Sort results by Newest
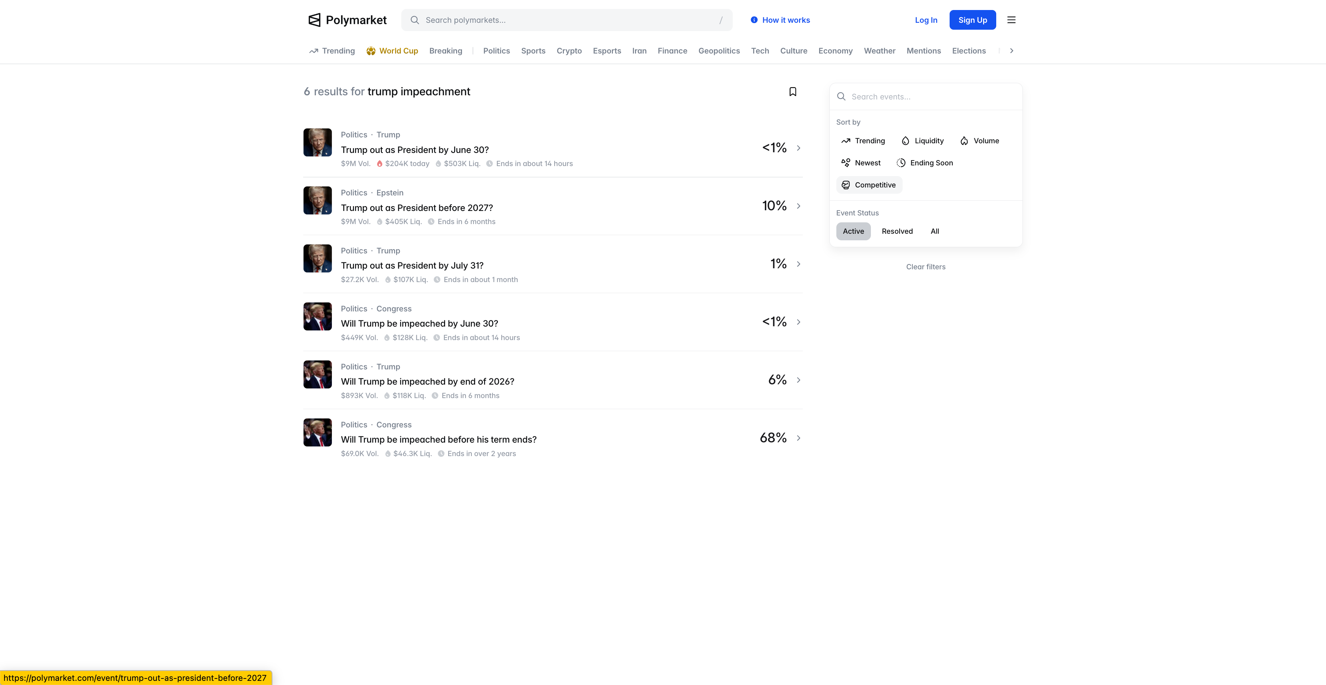Viewport: 1326px width, 685px height. [x=861, y=163]
